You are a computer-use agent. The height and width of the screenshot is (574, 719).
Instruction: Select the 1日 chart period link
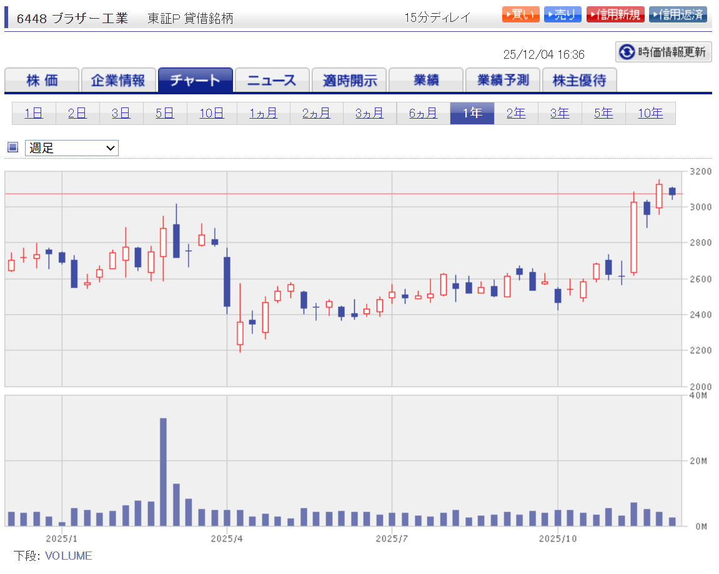click(34, 113)
